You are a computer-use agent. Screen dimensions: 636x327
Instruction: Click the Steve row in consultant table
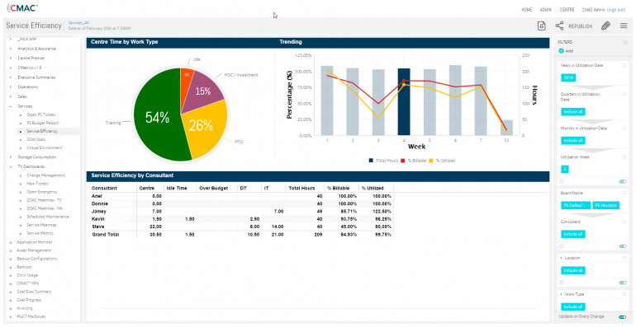click(x=241, y=227)
